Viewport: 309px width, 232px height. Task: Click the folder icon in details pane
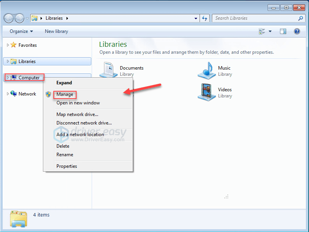click(x=18, y=219)
